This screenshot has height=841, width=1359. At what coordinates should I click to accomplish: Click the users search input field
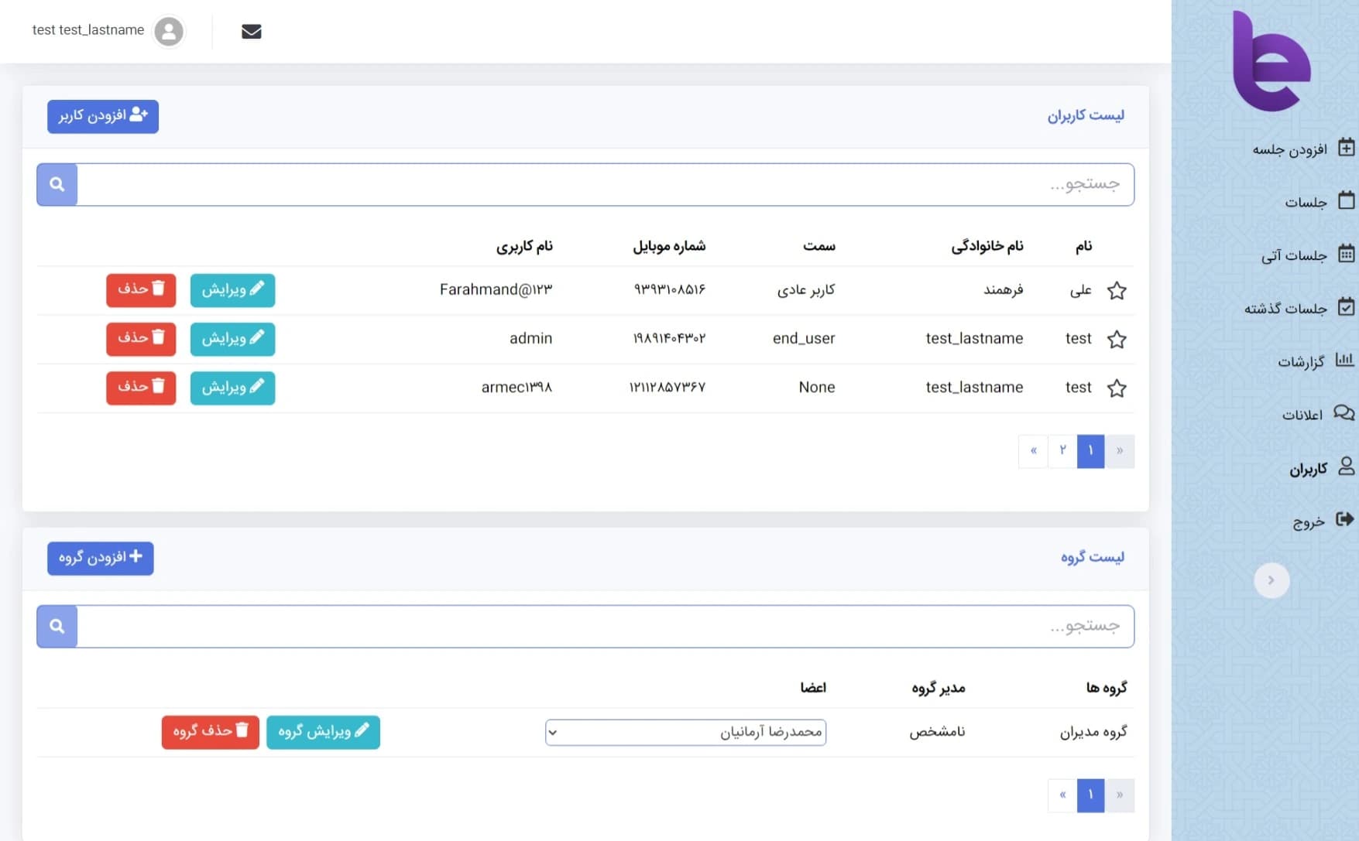click(x=604, y=184)
